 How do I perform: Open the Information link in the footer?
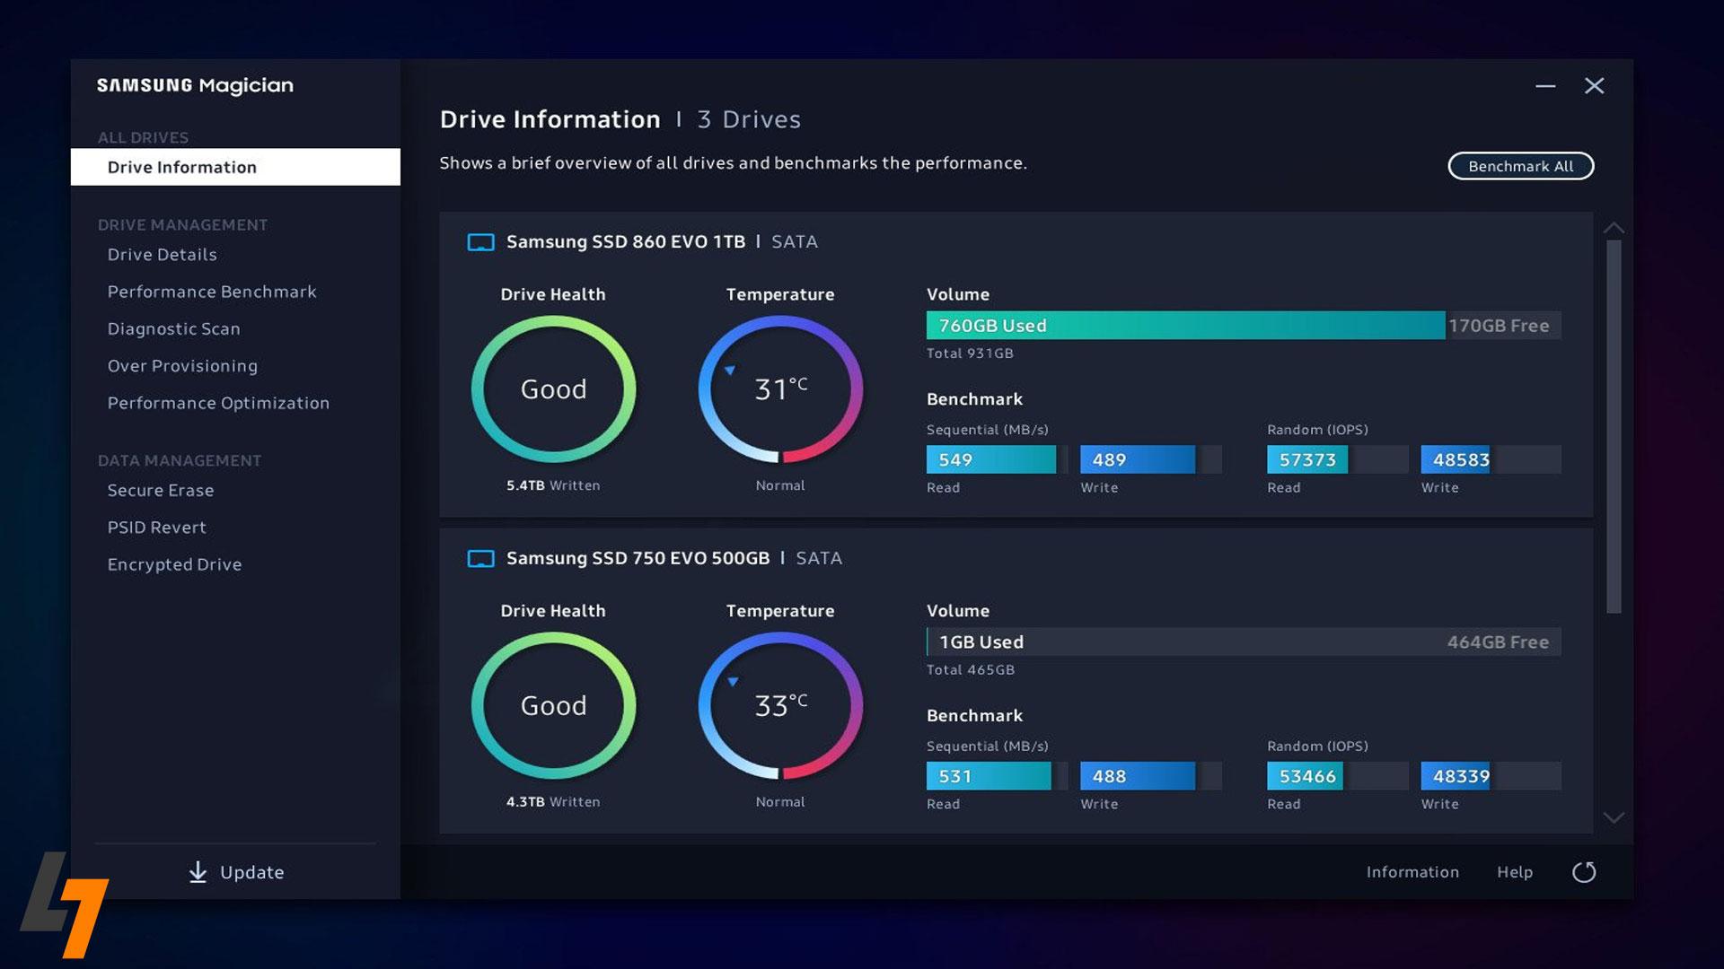click(1412, 872)
